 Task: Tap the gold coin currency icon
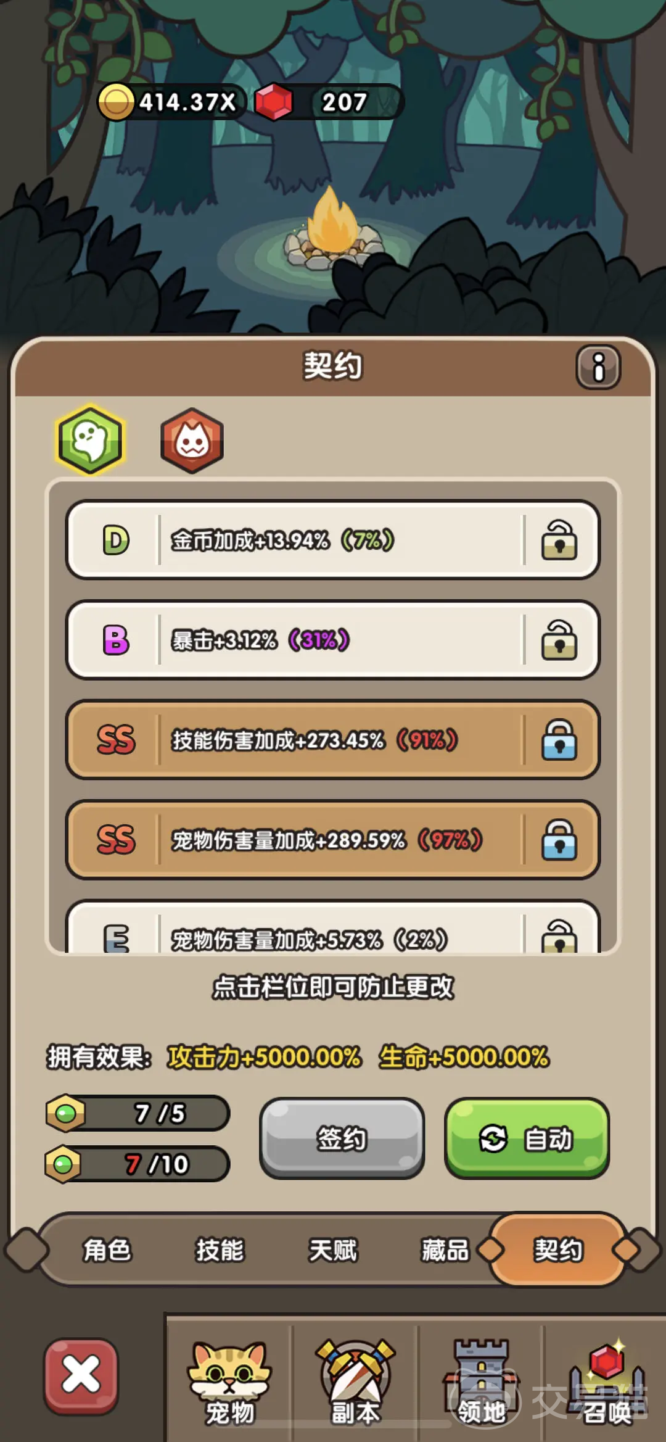pyautogui.click(x=116, y=102)
